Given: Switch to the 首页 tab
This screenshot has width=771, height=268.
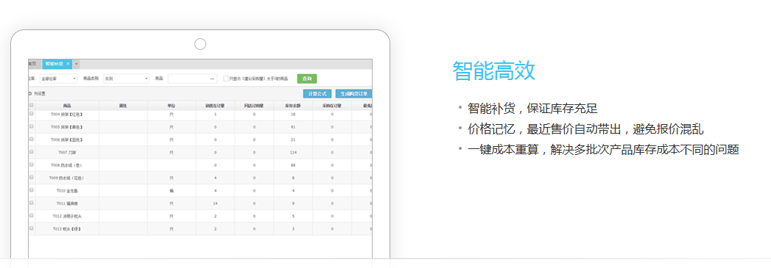Looking at the screenshot, I should pos(32,64).
